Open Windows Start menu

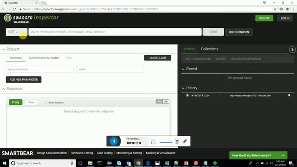point(5,163)
